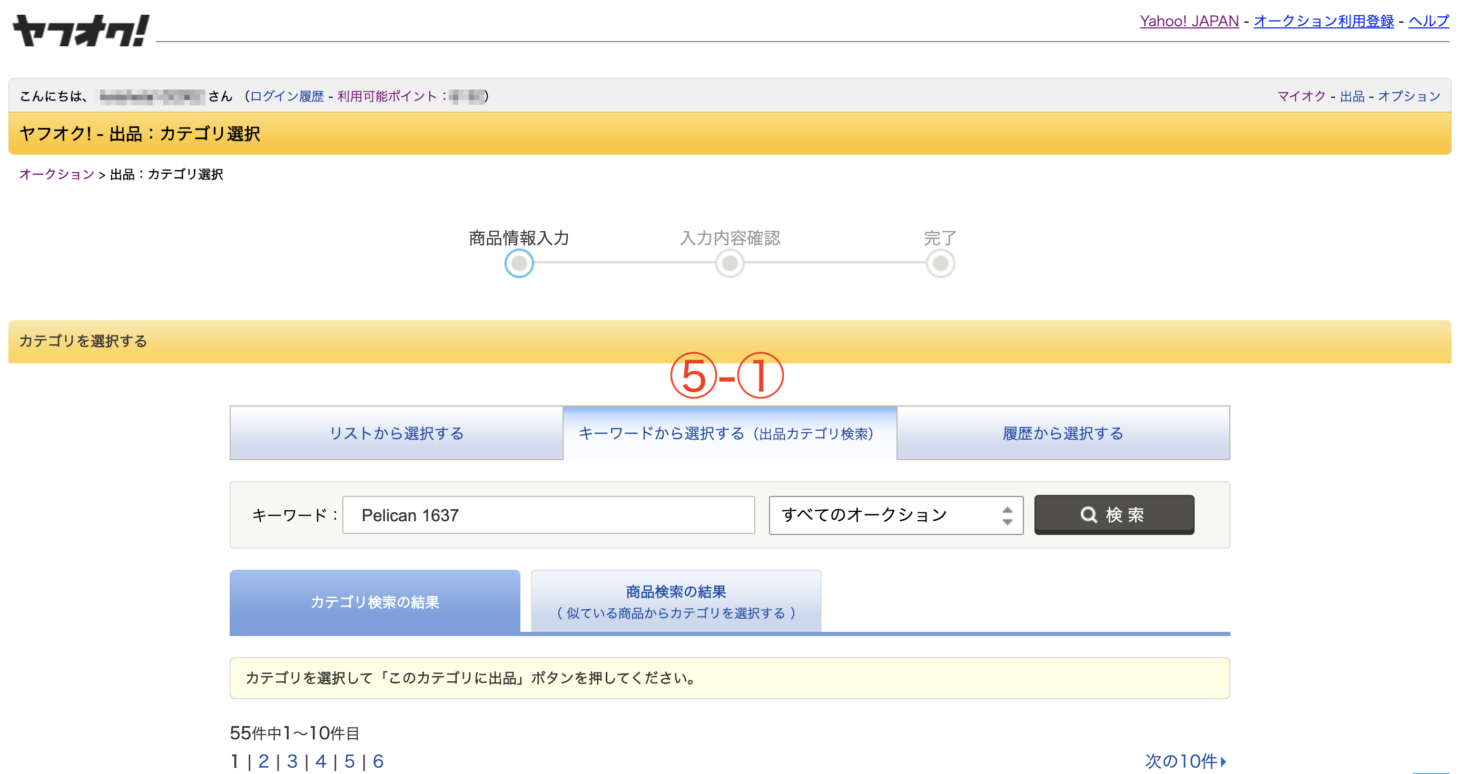Click the 完了 step circle
1459x774 pixels.
point(940,263)
